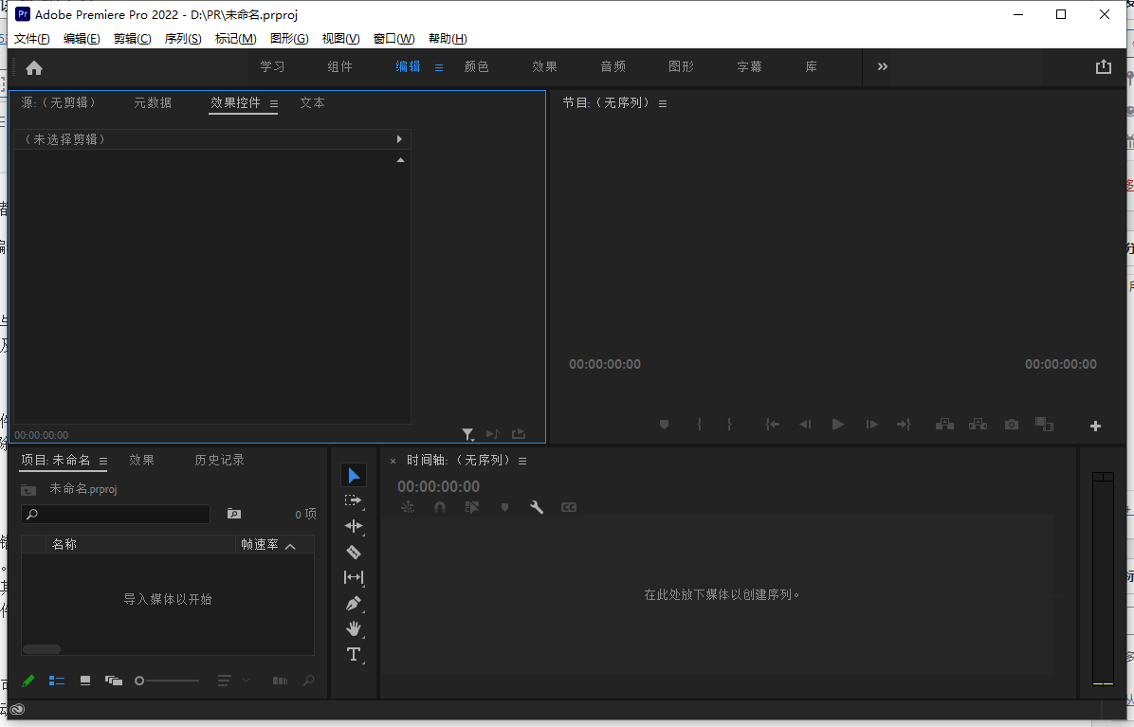The width and height of the screenshot is (1134, 727).
Task: Click the export icon in Effect Controls
Action: click(519, 433)
